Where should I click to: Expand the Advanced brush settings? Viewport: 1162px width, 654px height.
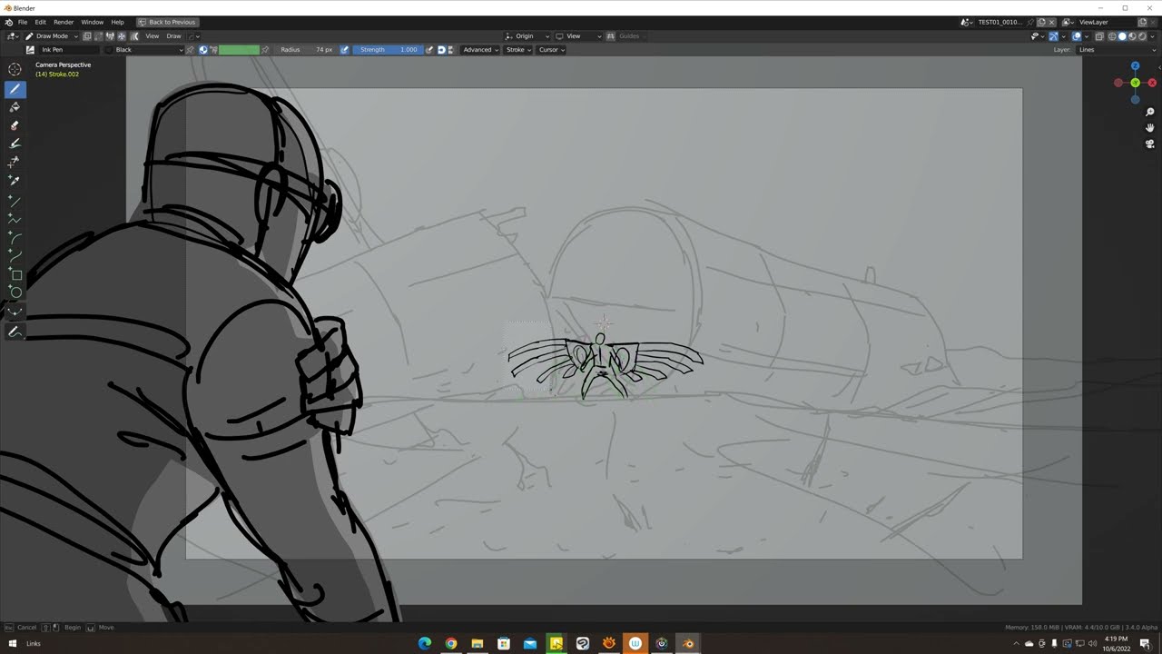[x=480, y=50]
